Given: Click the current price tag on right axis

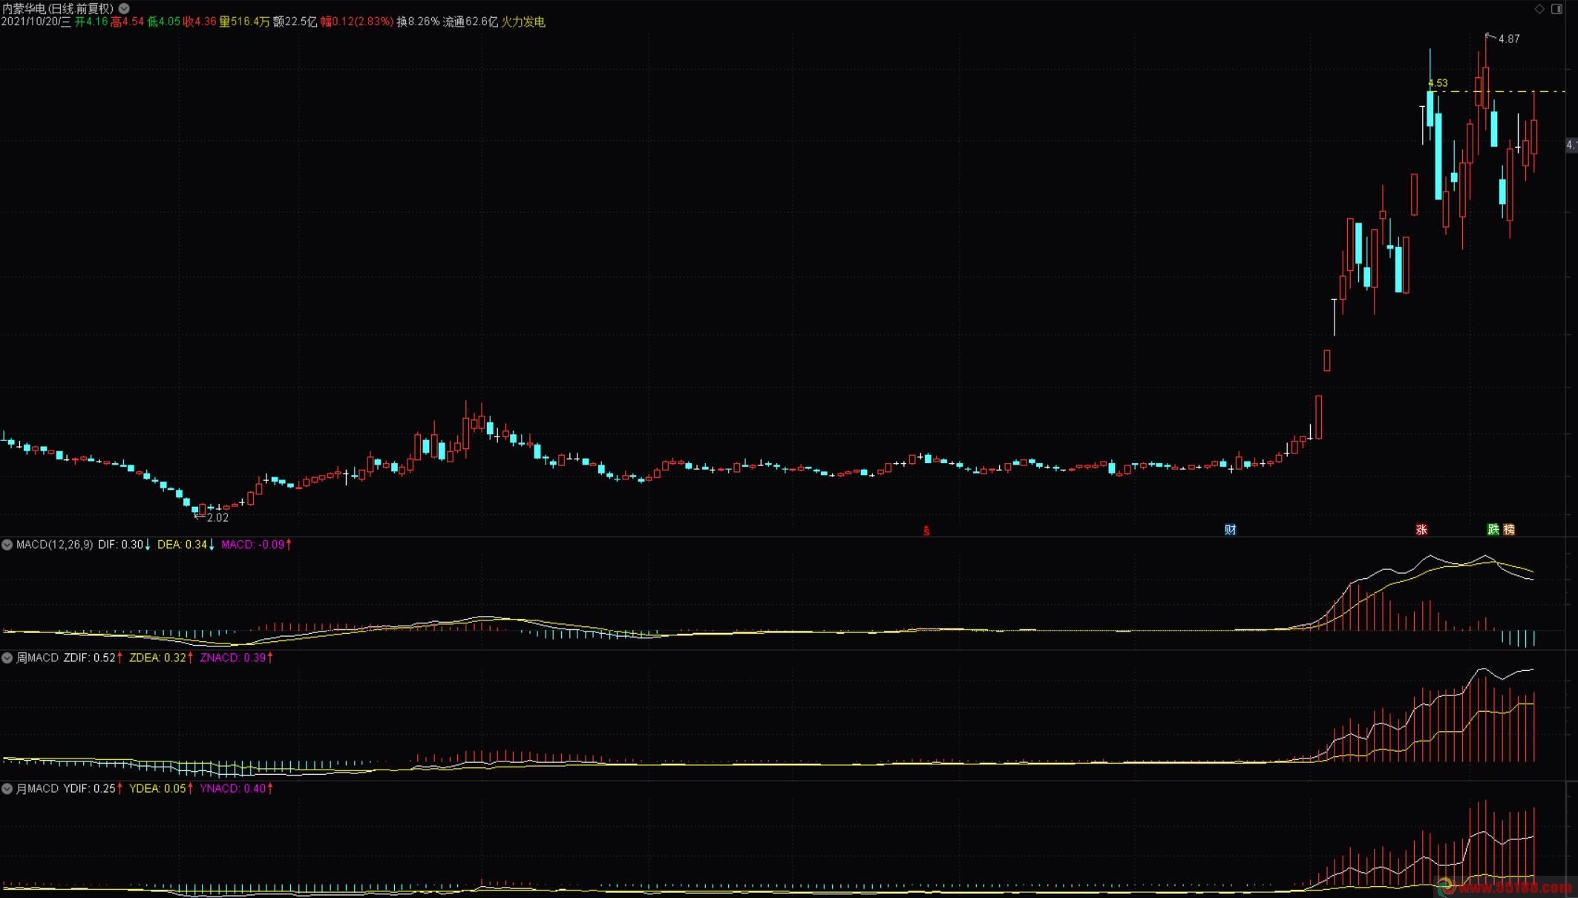Looking at the screenshot, I should (x=1571, y=145).
